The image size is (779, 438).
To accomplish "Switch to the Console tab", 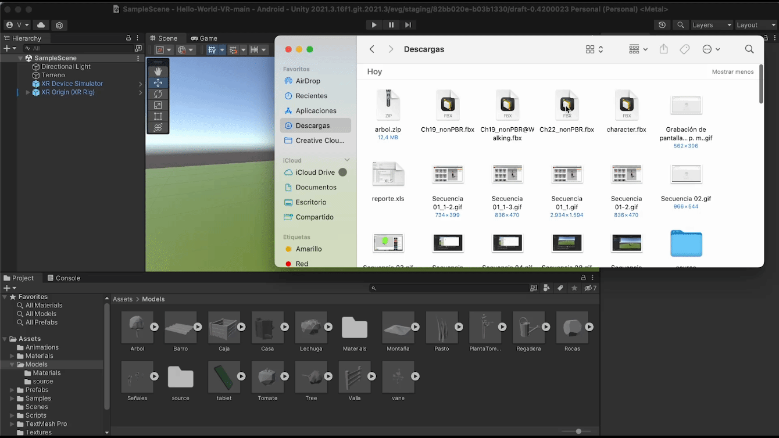I will 63,278.
